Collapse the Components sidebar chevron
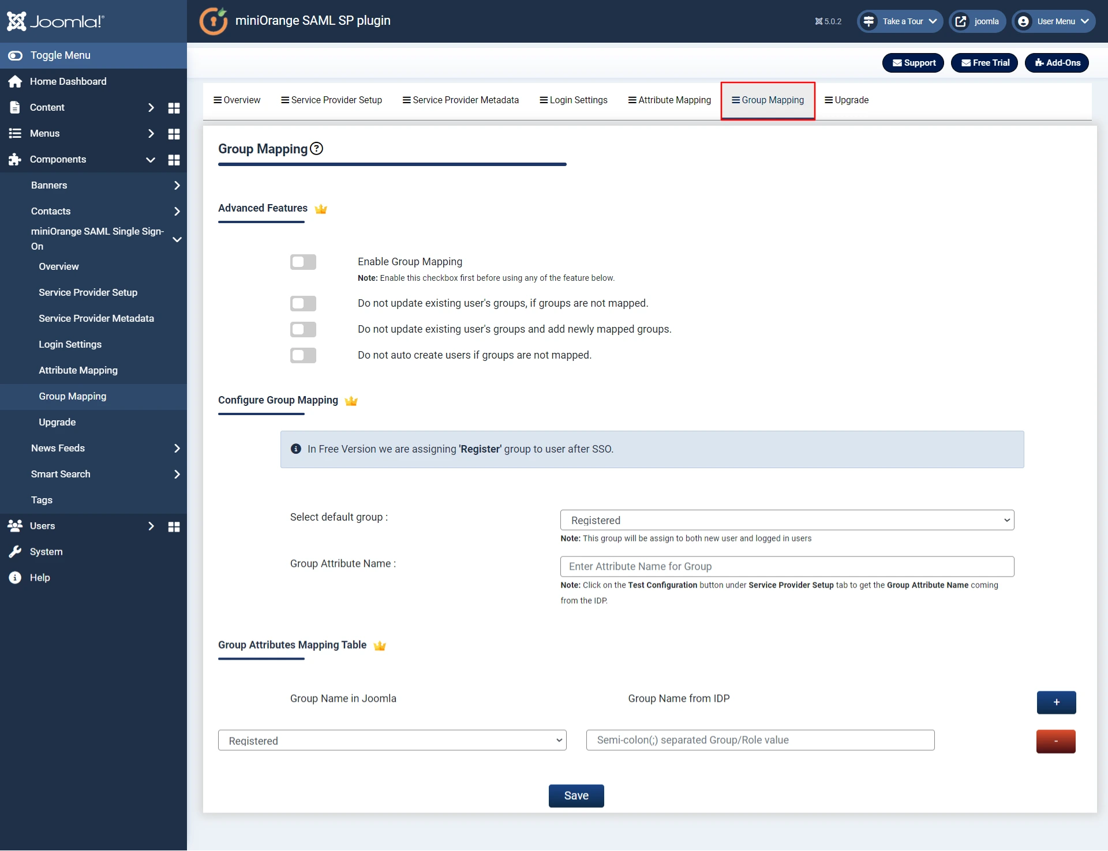The width and height of the screenshot is (1108, 851). tap(151, 160)
